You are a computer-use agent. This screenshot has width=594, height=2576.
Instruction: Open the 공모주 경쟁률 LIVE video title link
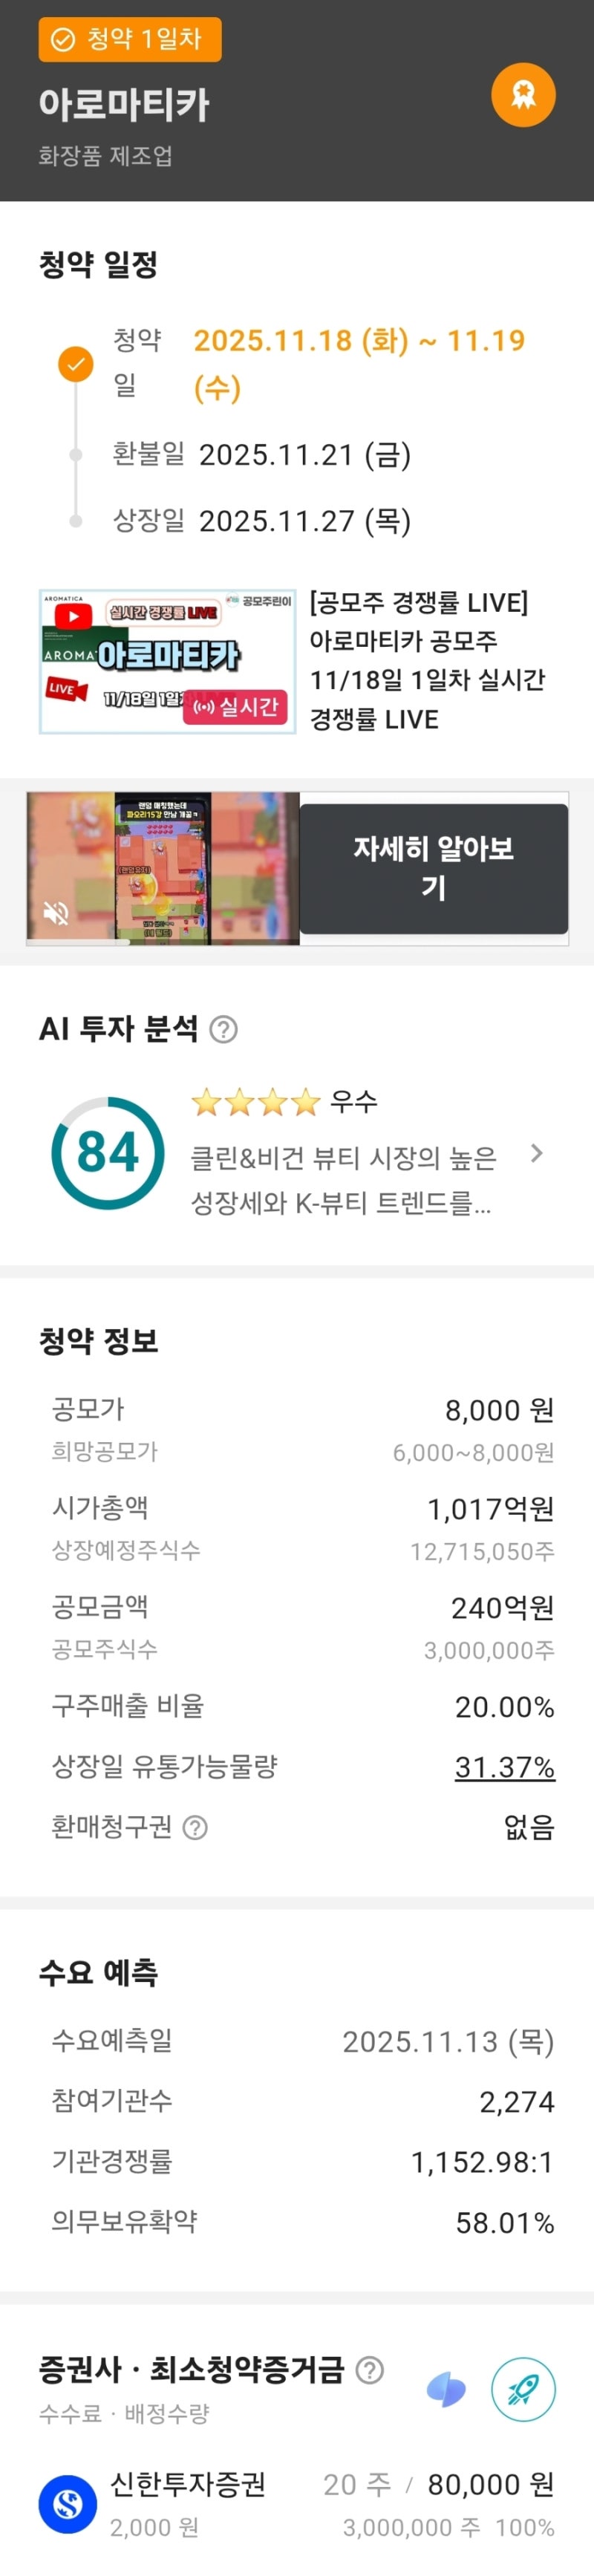coord(427,660)
